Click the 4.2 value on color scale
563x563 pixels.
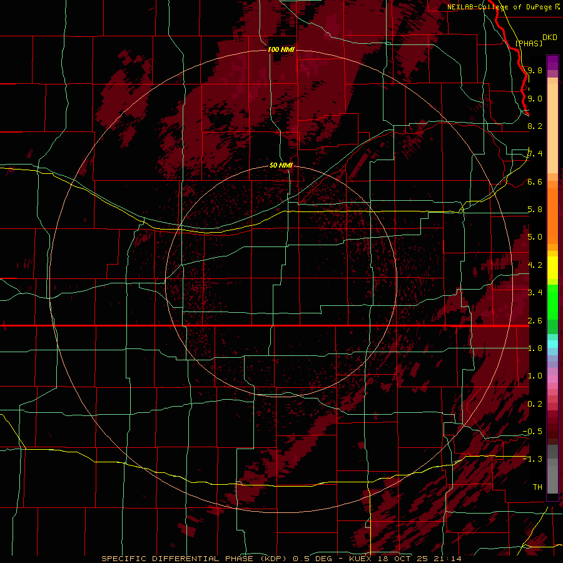(x=535, y=265)
